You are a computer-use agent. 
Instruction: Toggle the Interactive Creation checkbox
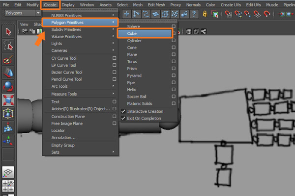pyautogui.click(x=123, y=111)
